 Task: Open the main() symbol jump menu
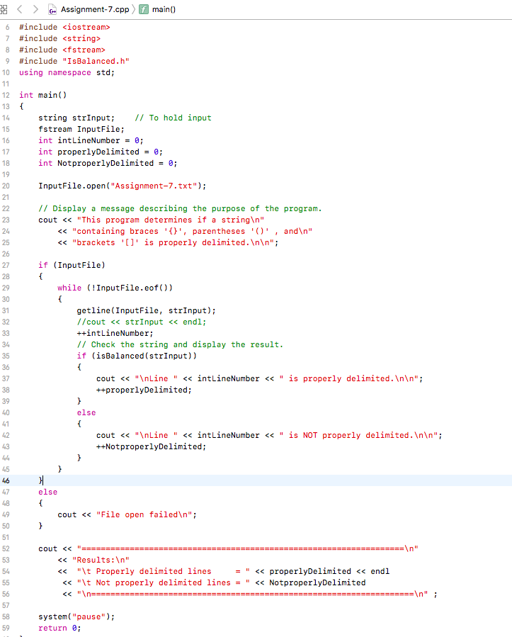[164, 9]
